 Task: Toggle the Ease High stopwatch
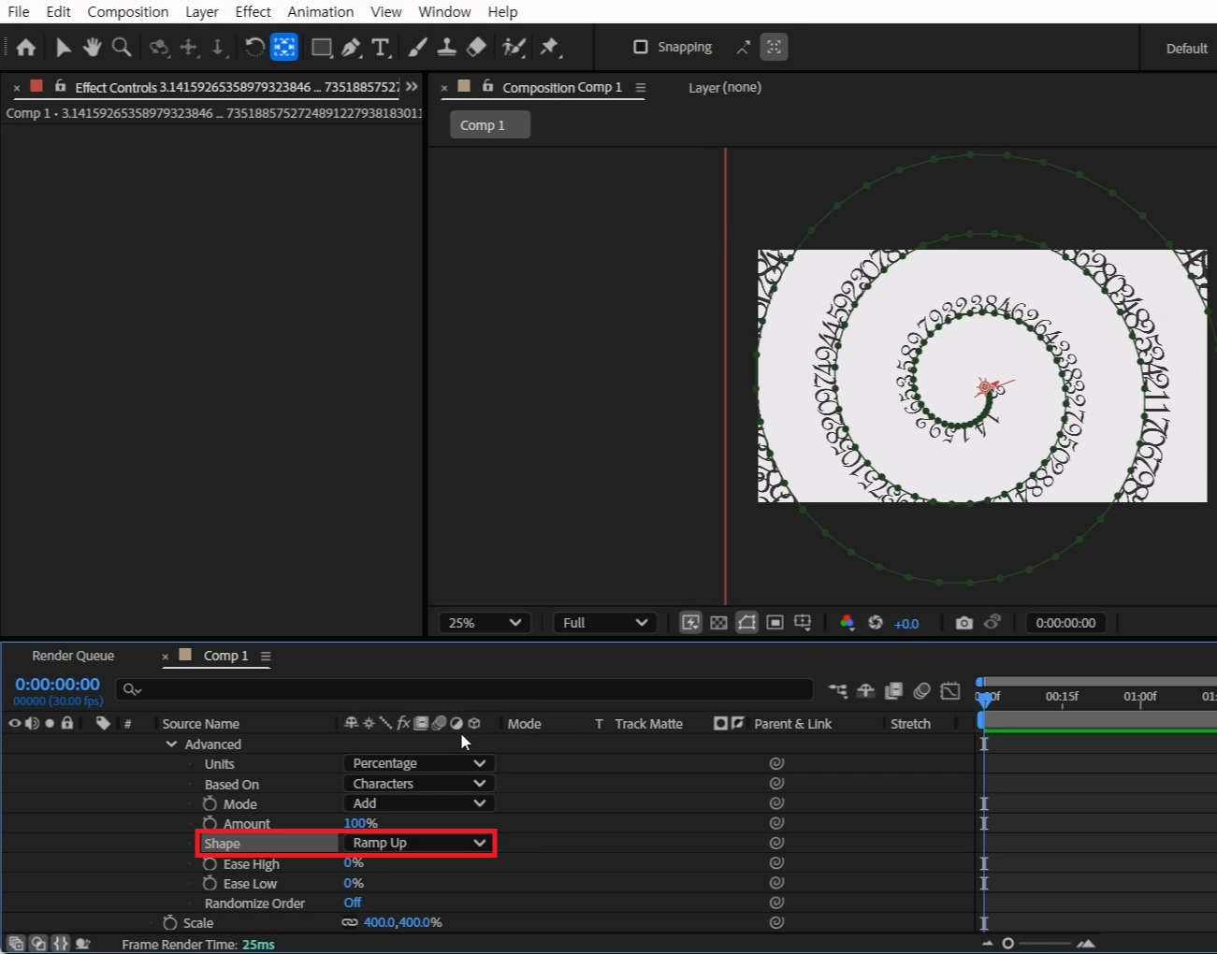pos(210,863)
